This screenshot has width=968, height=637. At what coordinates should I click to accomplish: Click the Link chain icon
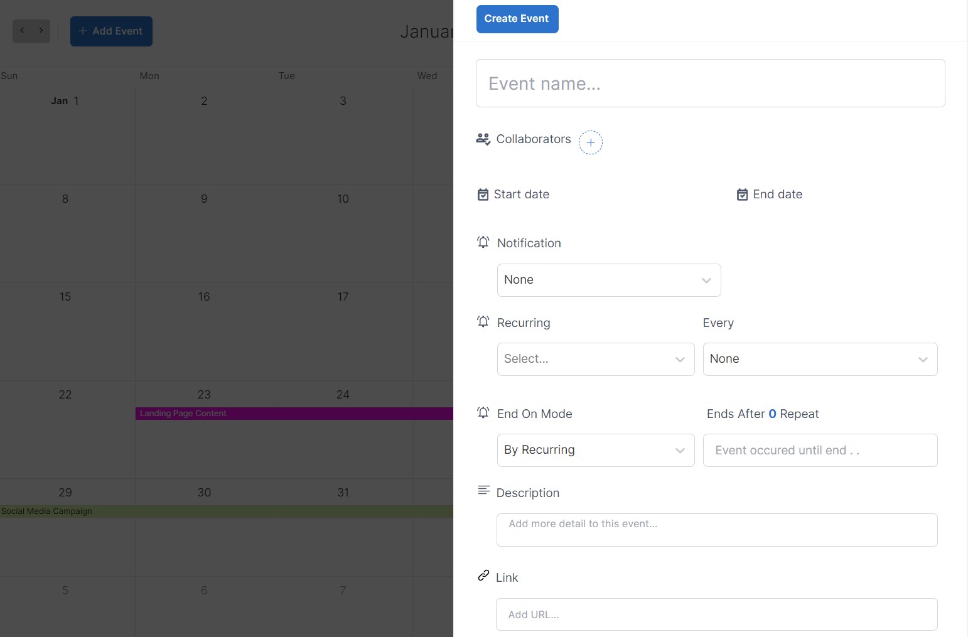[483, 575]
